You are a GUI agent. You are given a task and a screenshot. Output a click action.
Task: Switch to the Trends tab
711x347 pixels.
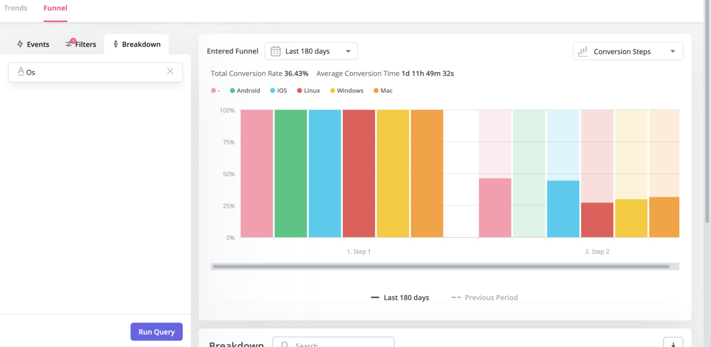point(15,8)
